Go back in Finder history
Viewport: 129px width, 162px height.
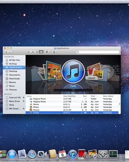(x=6, y=52)
